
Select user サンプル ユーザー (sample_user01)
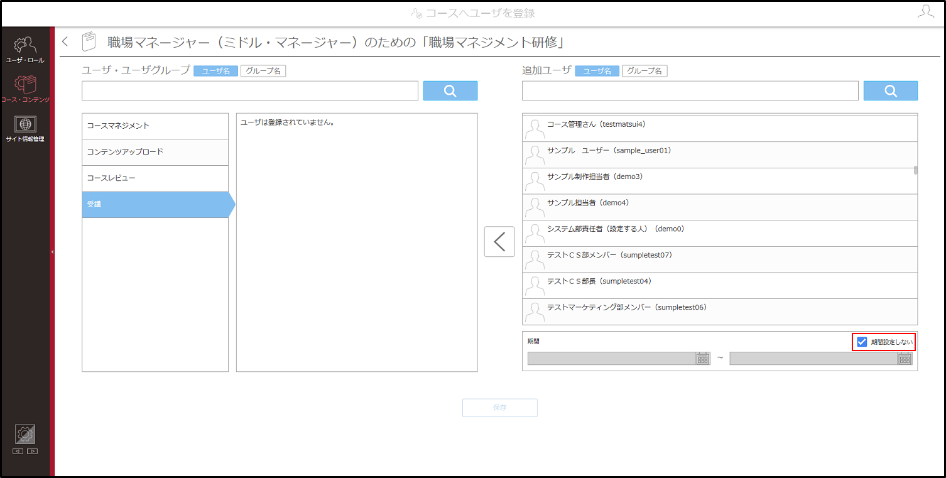[720, 155]
